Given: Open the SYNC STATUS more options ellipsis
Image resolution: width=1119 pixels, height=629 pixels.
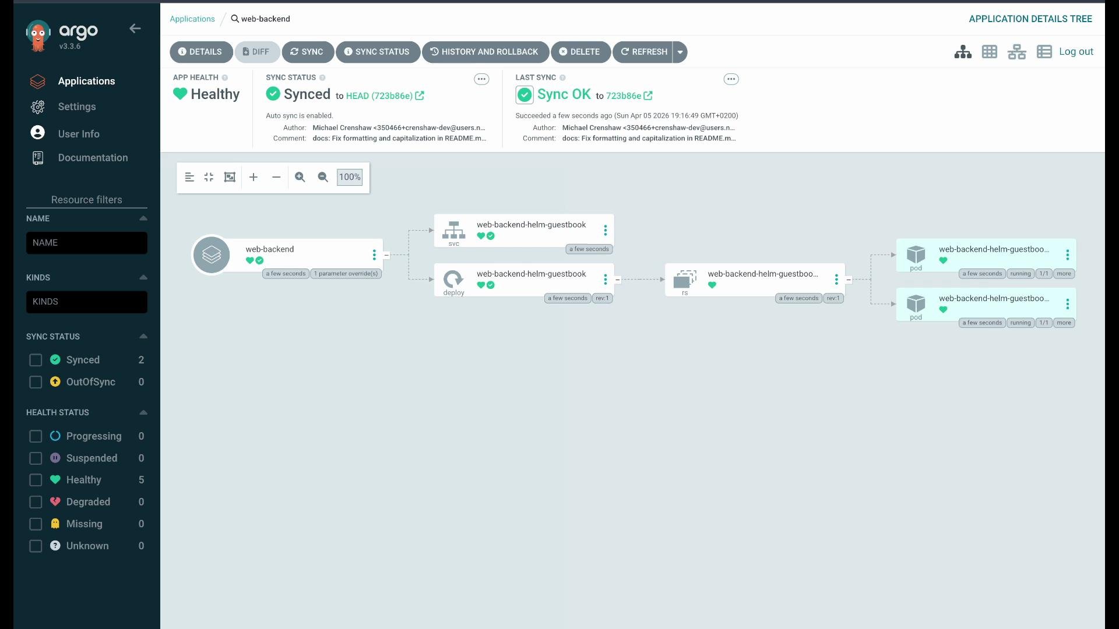Looking at the screenshot, I should pyautogui.click(x=481, y=79).
